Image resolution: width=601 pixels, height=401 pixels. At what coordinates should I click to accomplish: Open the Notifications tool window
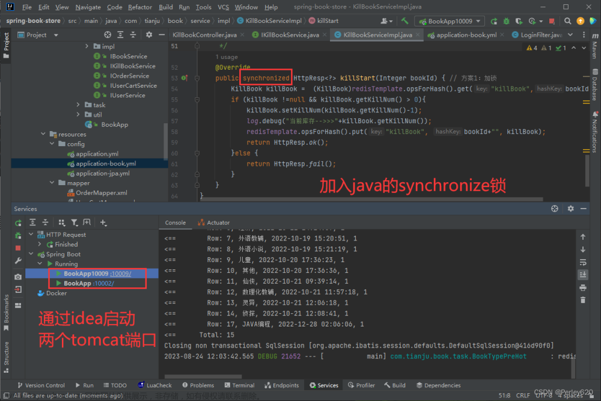[x=595, y=132]
